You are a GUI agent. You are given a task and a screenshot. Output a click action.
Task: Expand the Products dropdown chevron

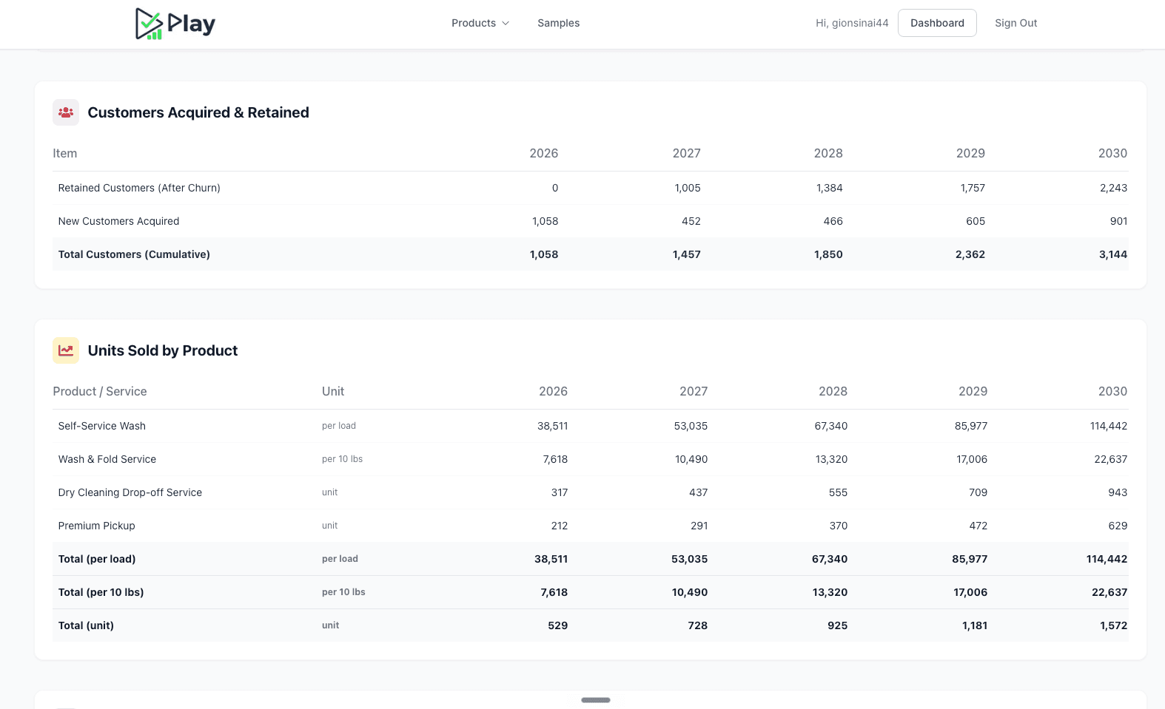(506, 23)
